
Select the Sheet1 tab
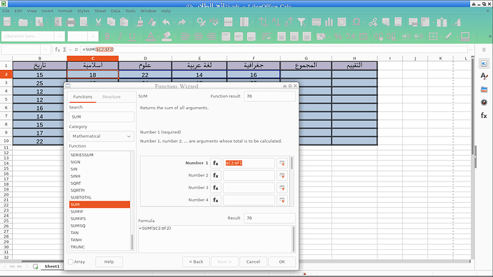point(52,266)
